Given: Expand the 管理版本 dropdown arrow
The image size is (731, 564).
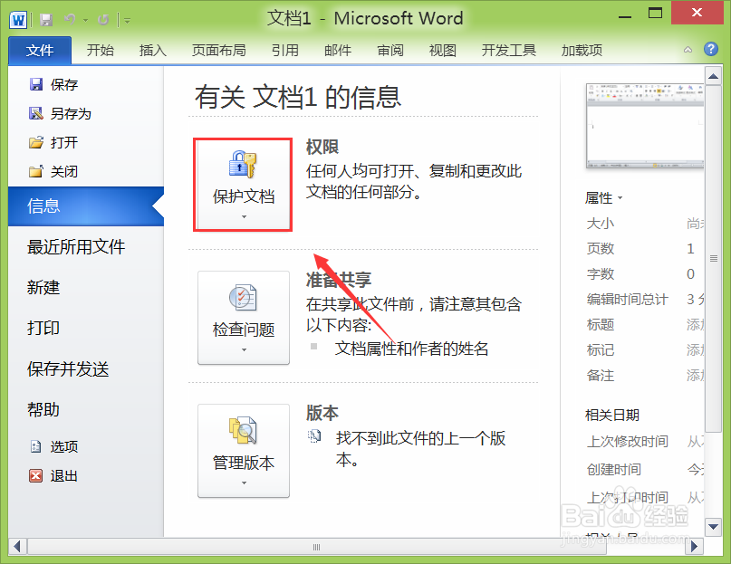Looking at the screenshot, I should coord(244,483).
